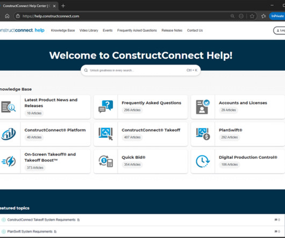View site information lock icon in address bar
Screen dimensions: 285x238
[x=18, y=16]
